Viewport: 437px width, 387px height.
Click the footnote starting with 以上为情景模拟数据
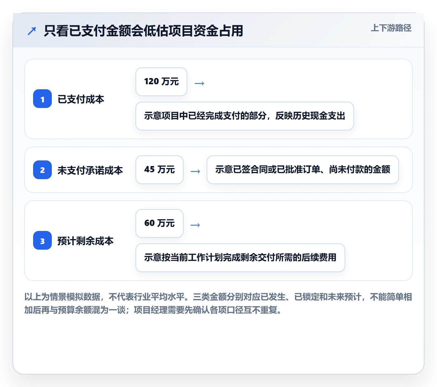tap(218, 303)
